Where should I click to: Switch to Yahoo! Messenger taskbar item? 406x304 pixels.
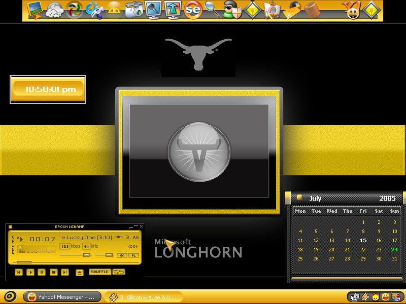pos(62,297)
